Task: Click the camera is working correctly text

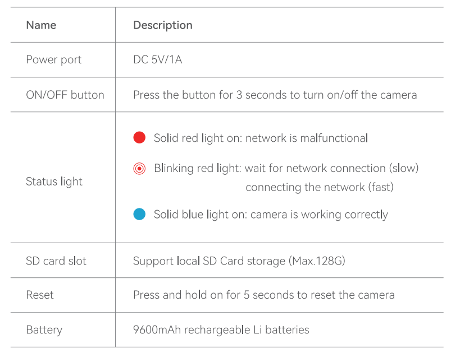Action: (319, 215)
